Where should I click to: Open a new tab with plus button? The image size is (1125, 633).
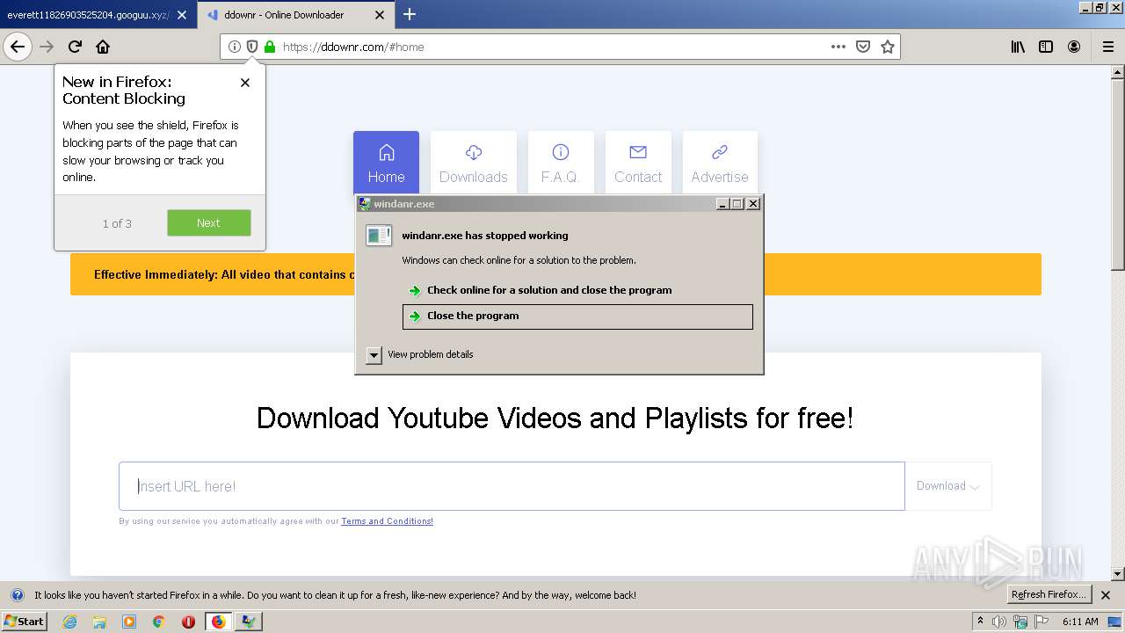click(x=410, y=14)
